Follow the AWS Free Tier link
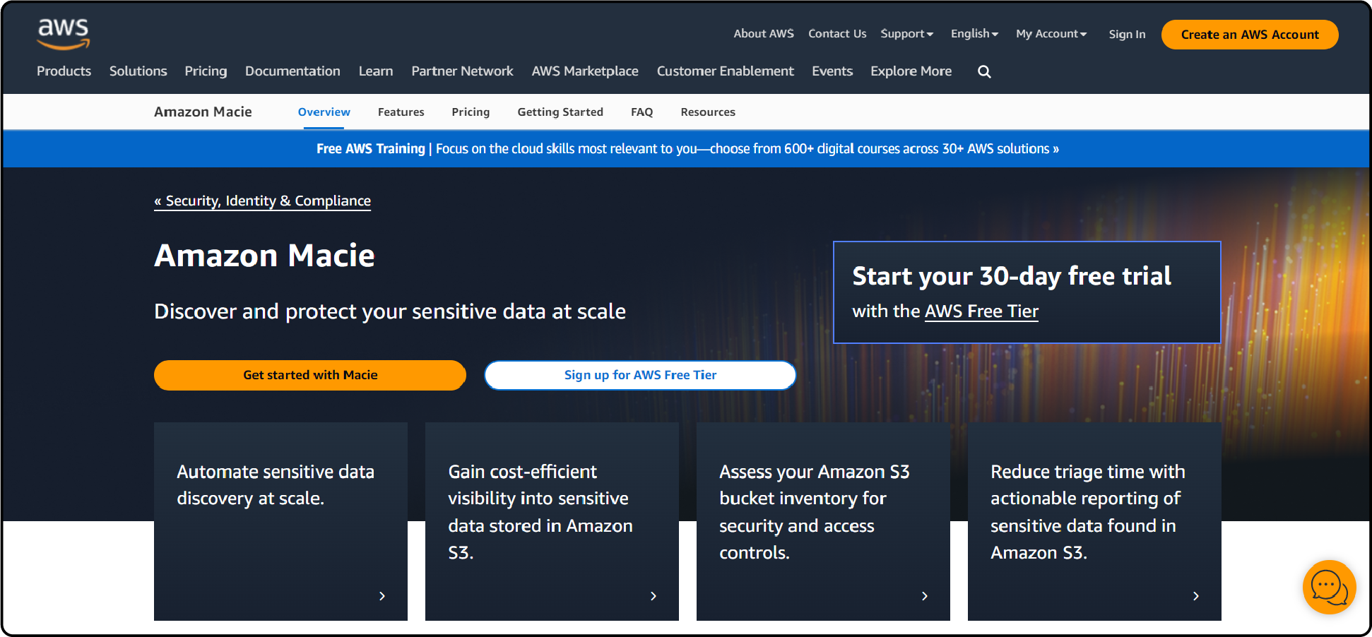This screenshot has height=637, width=1372. pos(981,311)
